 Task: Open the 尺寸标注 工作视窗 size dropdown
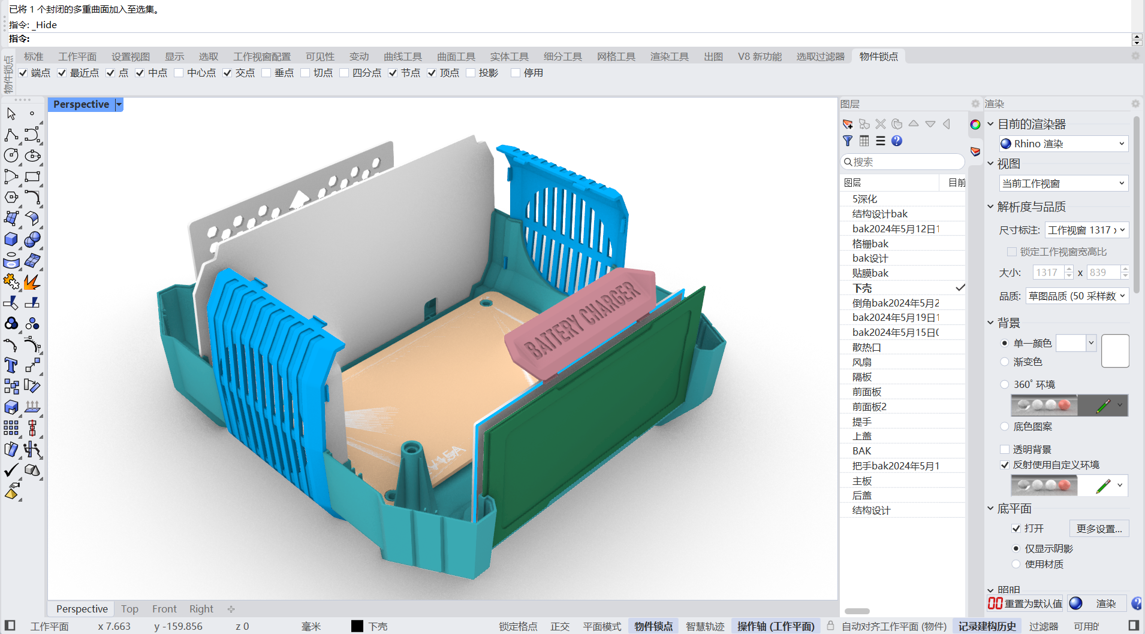click(1086, 230)
